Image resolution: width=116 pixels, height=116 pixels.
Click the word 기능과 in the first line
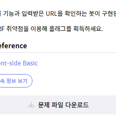[11, 14]
